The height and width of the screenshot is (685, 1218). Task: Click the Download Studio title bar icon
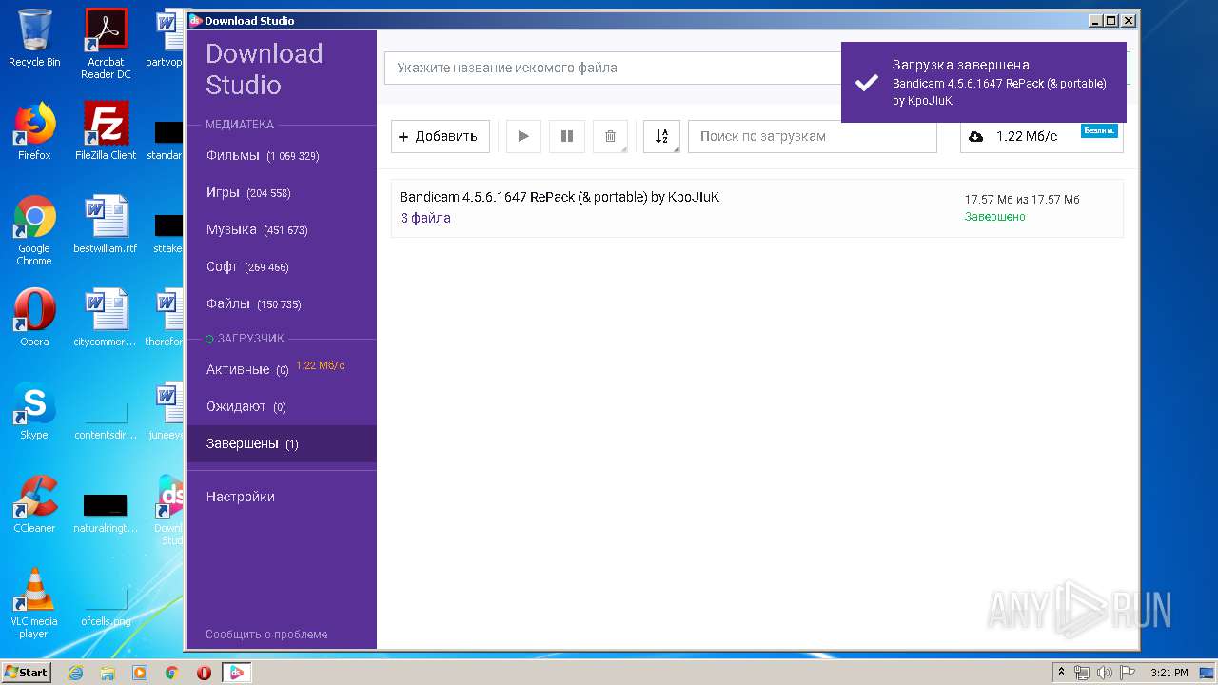[195, 20]
